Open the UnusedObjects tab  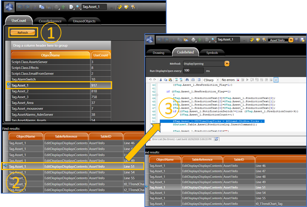84,21
